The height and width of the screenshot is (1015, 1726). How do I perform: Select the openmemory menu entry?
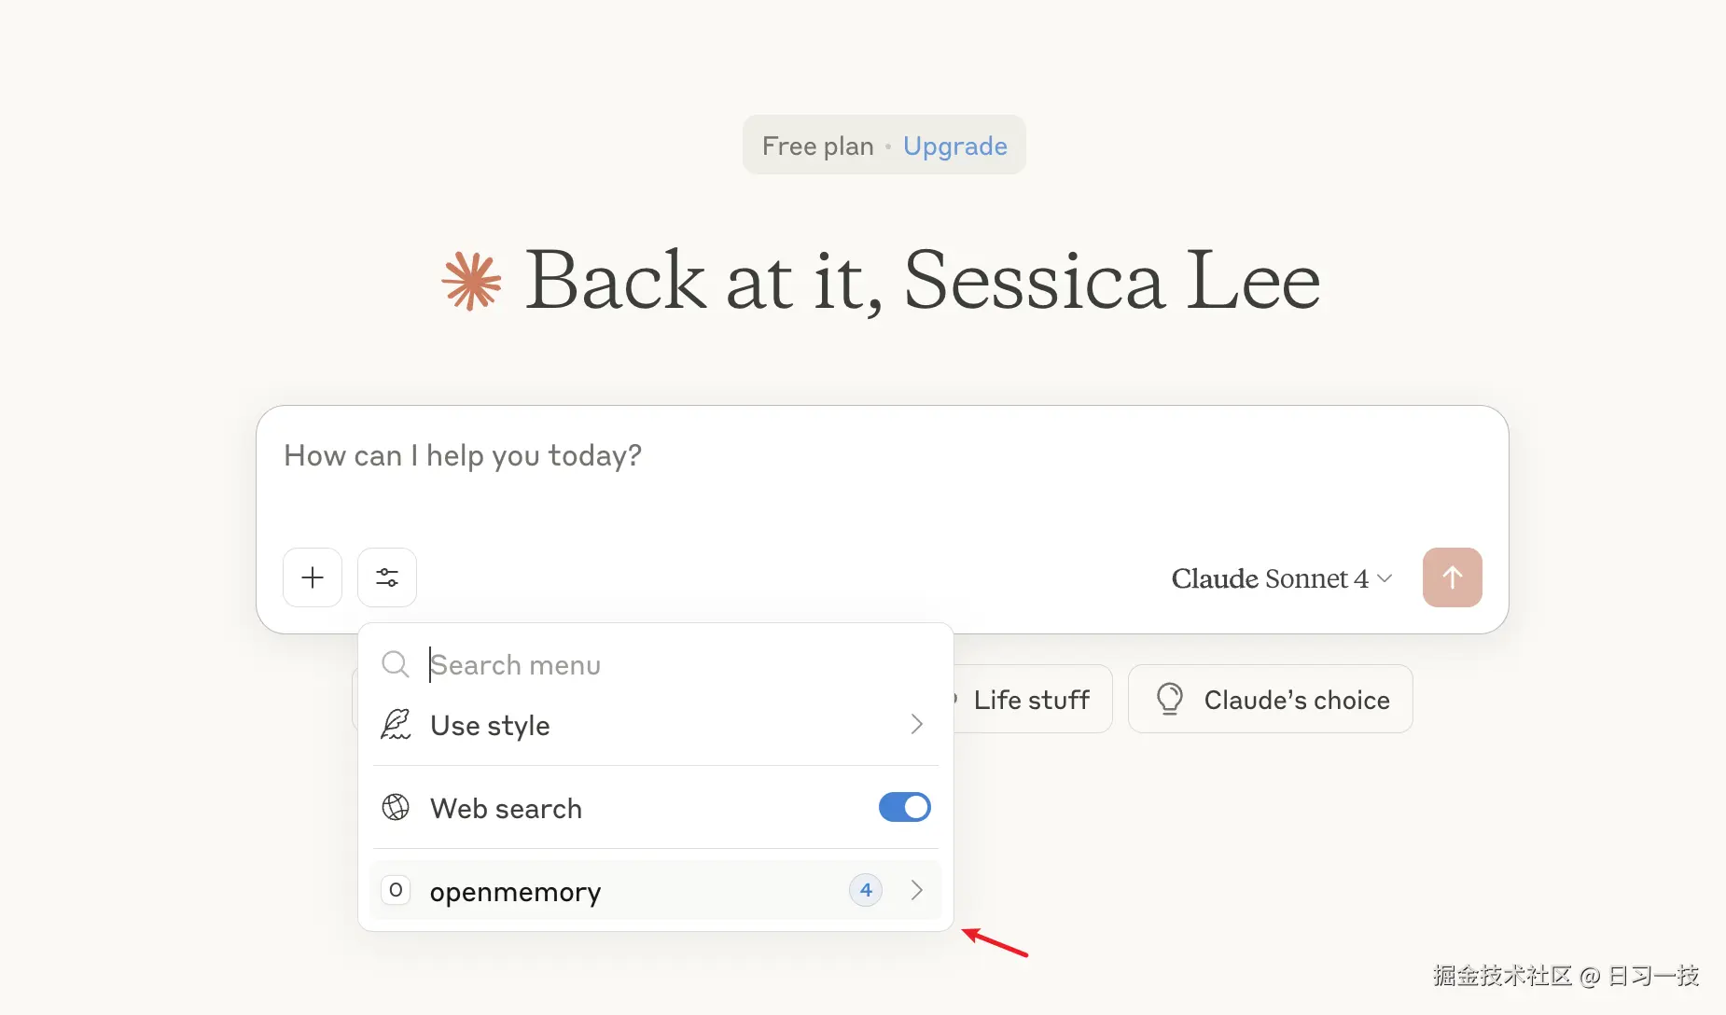coord(515,891)
